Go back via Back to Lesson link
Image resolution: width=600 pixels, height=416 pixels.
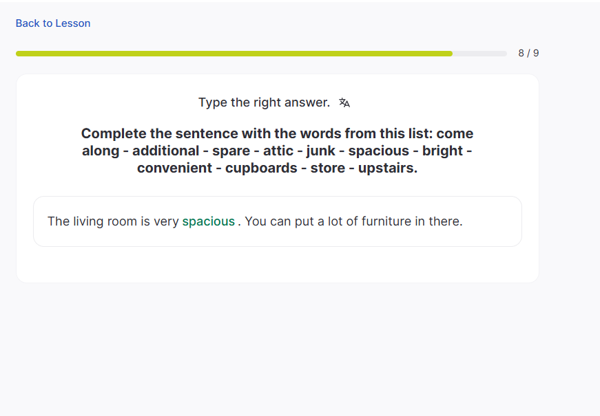click(x=53, y=23)
